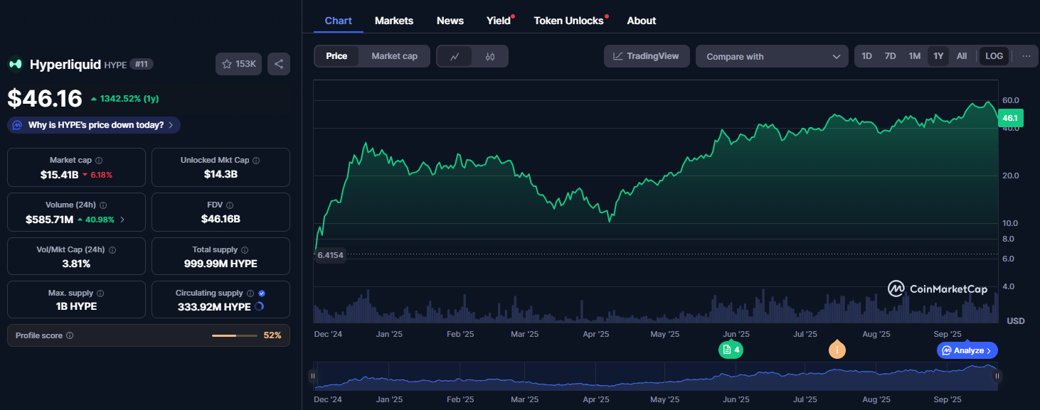The width and height of the screenshot is (1040, 410).
Task: Add HYPE to watchlist via star button
Action: (x=239, y=64)
